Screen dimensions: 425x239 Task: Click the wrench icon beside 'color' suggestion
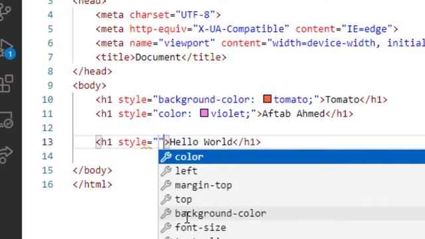[x=166, y=157]
